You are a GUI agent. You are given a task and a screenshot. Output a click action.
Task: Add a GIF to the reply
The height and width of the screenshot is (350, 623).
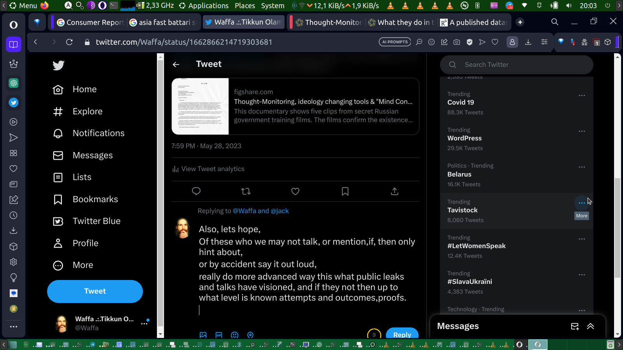(219, 335)
